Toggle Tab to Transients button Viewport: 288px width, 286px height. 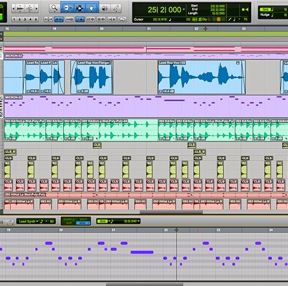tap(59, 19)
